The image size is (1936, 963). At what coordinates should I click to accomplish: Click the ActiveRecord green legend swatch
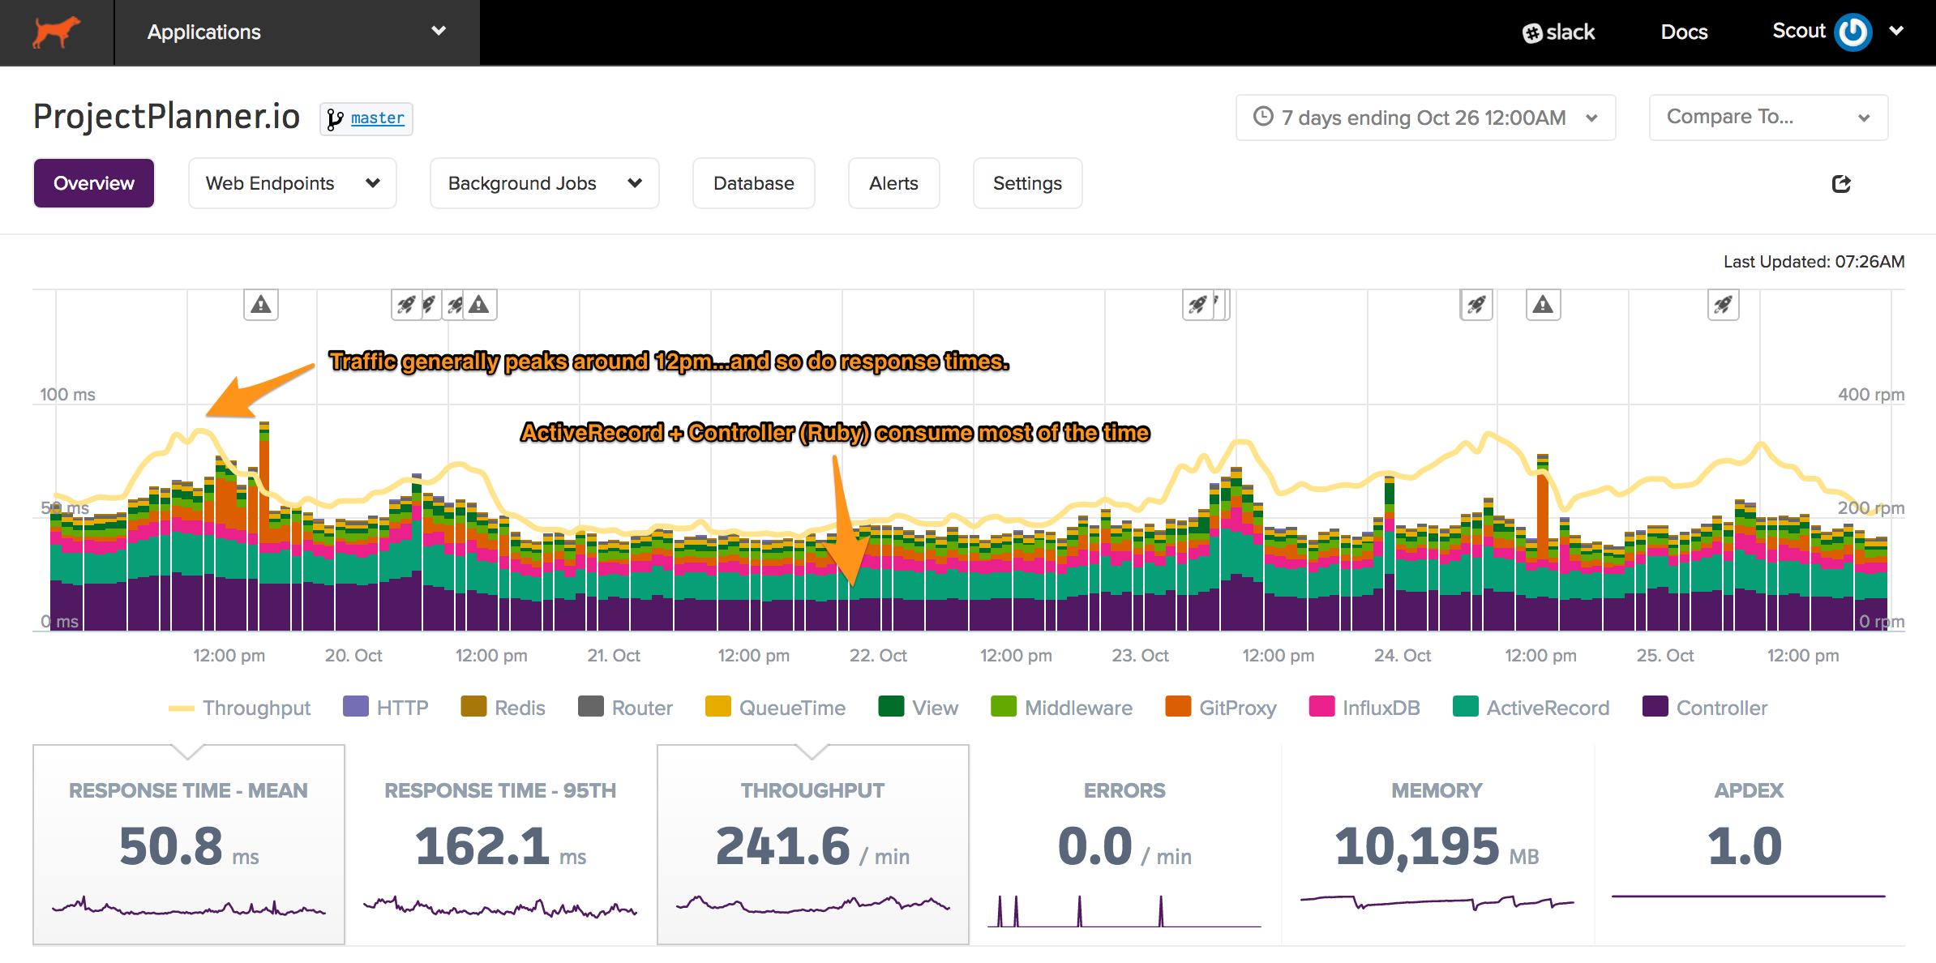point(1466,707)
